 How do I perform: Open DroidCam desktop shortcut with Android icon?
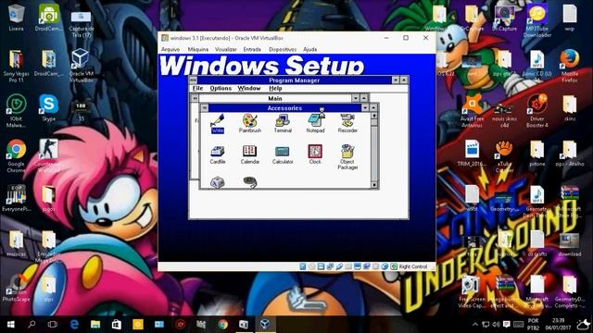[49, 18]
